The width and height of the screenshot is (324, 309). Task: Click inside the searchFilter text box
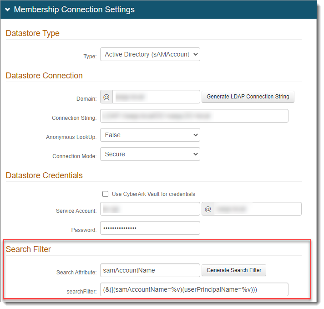coord(194,289)
